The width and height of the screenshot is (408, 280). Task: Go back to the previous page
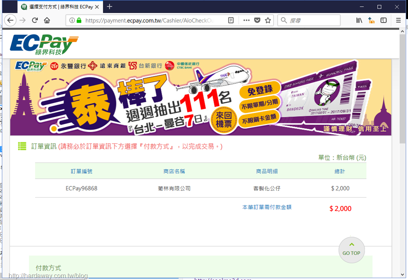coord(10,20)
